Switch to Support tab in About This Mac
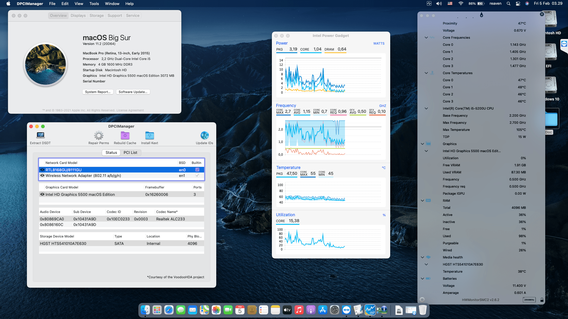The width and height of the screenshot is (568, 319). (115, 16)
